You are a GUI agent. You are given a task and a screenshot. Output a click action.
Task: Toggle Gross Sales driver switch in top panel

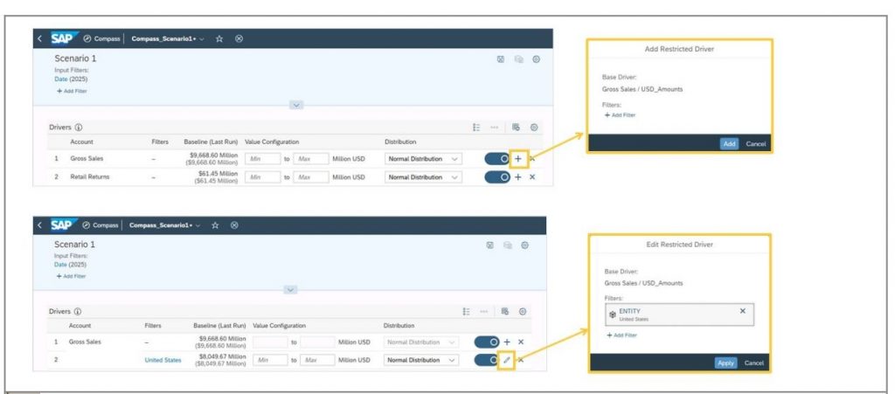pos(497,159)
